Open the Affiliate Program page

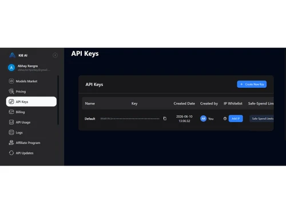click(31, 143)
